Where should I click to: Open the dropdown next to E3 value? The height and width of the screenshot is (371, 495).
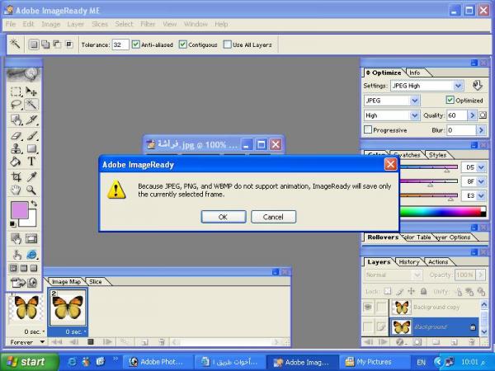point(481,195)
